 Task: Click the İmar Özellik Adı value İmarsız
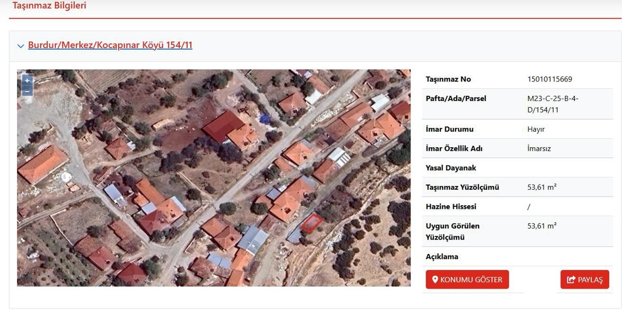point(539,149)
